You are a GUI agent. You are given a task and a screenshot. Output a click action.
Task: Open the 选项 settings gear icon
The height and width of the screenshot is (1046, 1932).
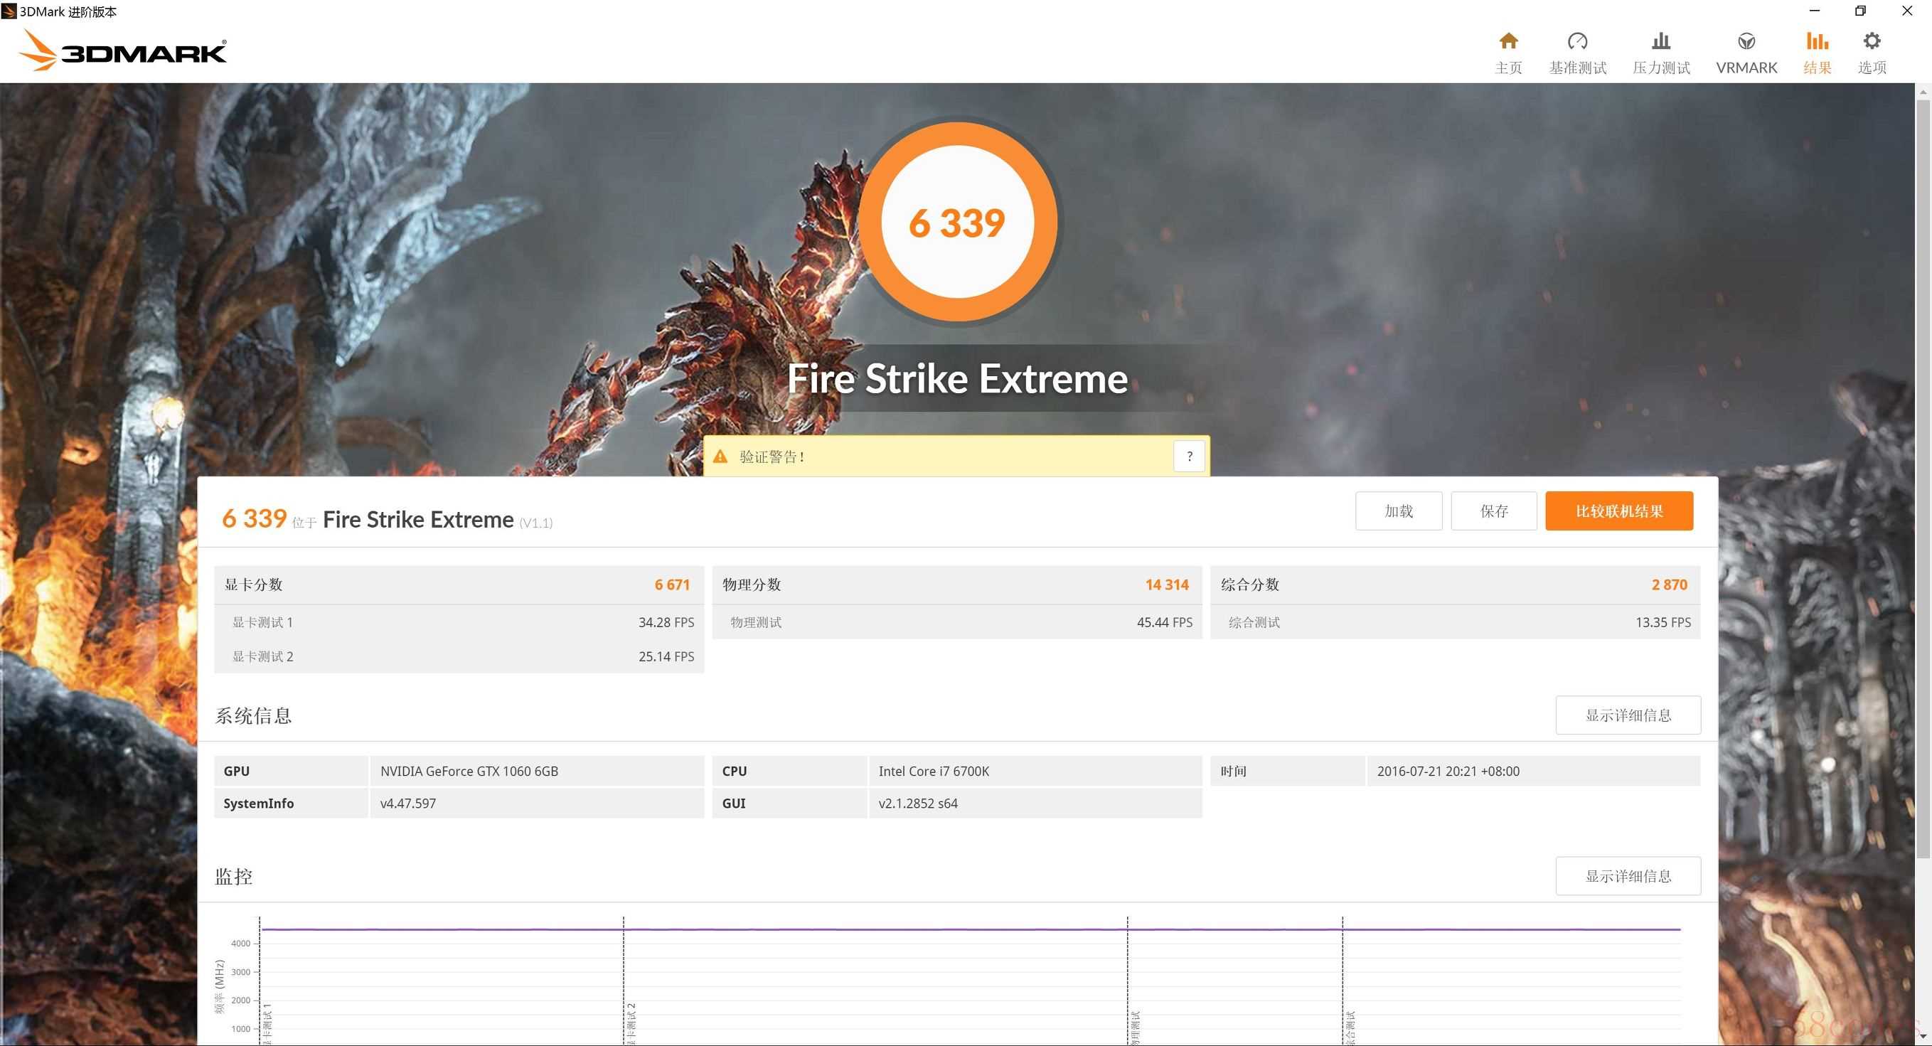click(1872, 41)
